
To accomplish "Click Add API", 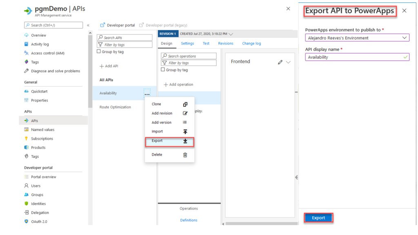I will [x=109, y=66].
